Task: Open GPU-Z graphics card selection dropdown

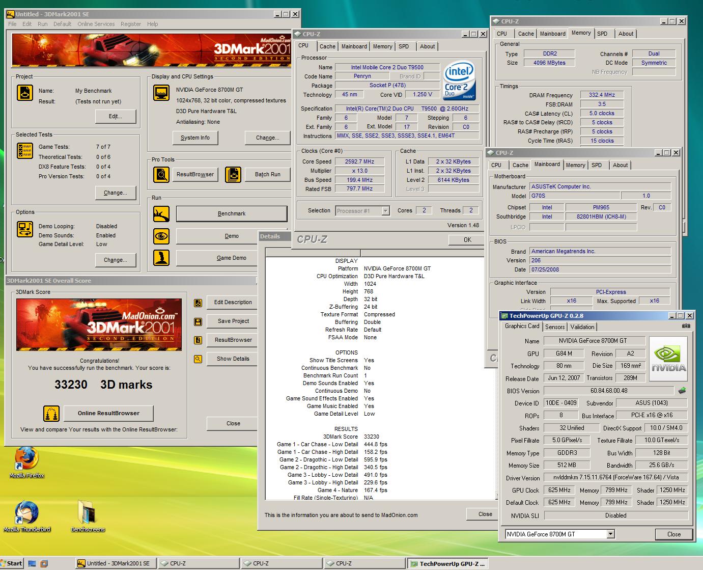Action: (x=611, y=534)
